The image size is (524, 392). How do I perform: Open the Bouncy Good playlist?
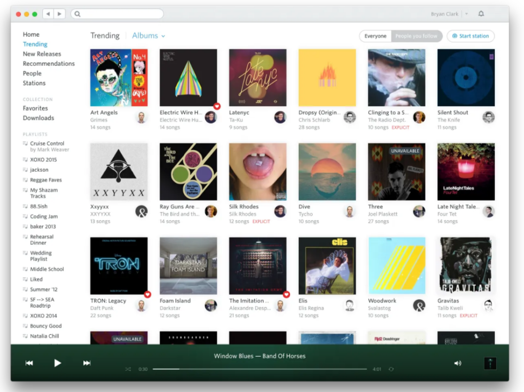point(46,326)
